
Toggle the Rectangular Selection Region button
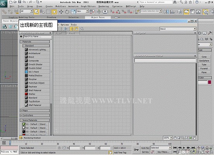click(48, 12)
